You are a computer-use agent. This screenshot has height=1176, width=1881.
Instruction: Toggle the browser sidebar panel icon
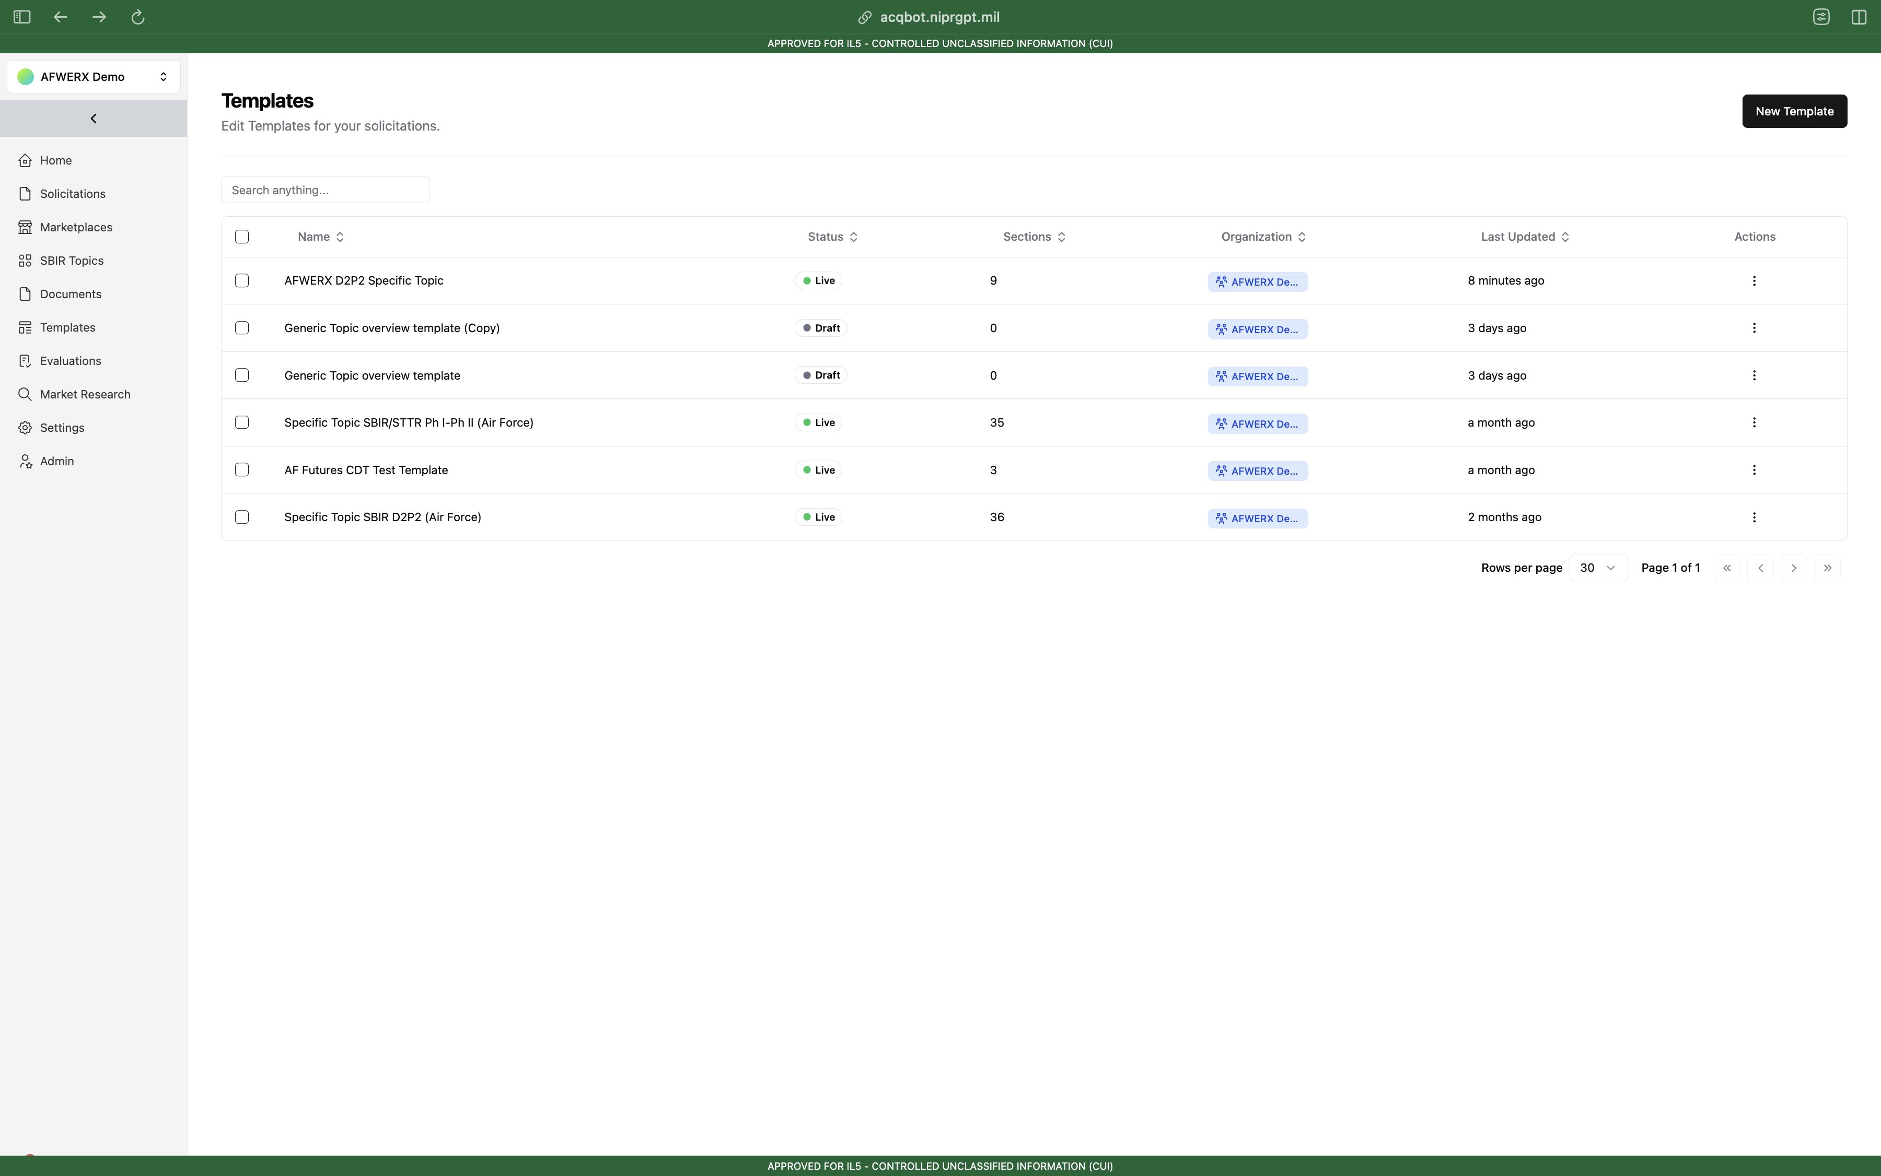22,17
